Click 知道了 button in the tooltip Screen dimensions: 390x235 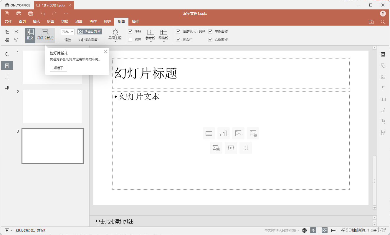coord(59,68)
